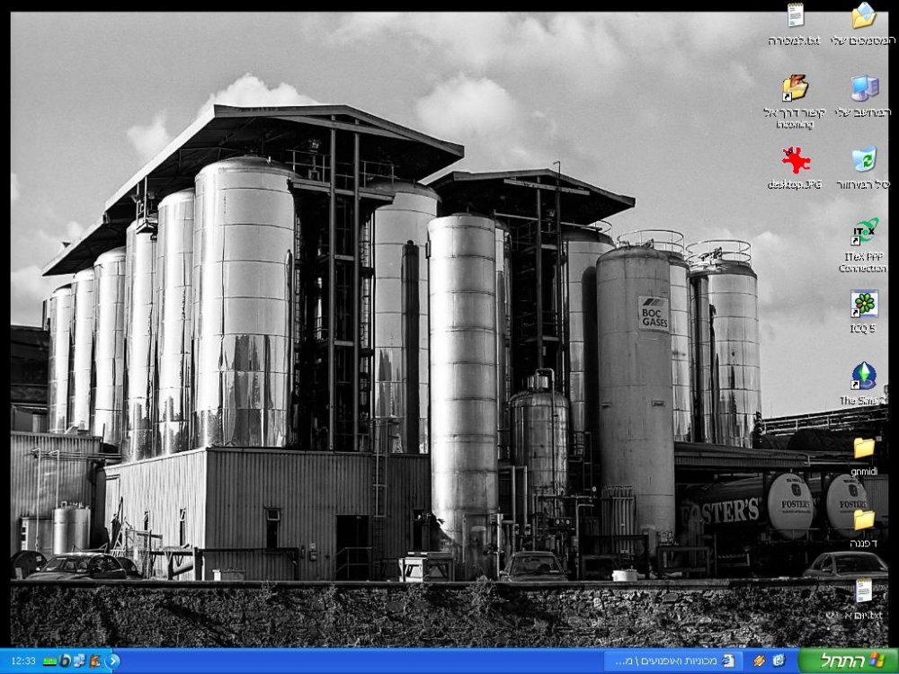Open the green tray status icon
This screenshot has width=899, height=674.
point(49,661)
